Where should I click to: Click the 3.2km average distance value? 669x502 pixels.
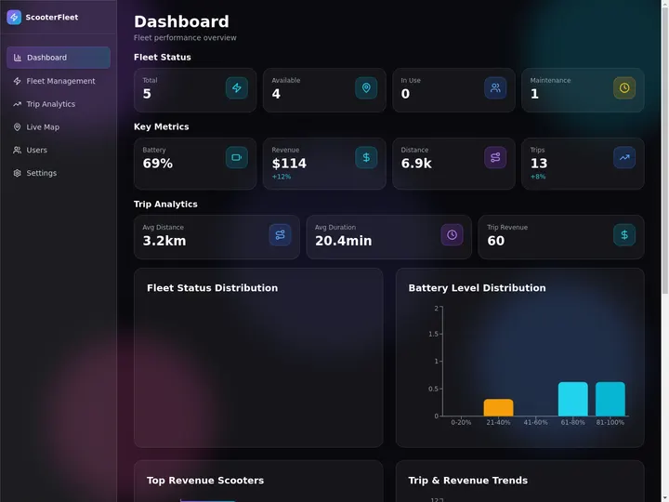click(164, 241)
